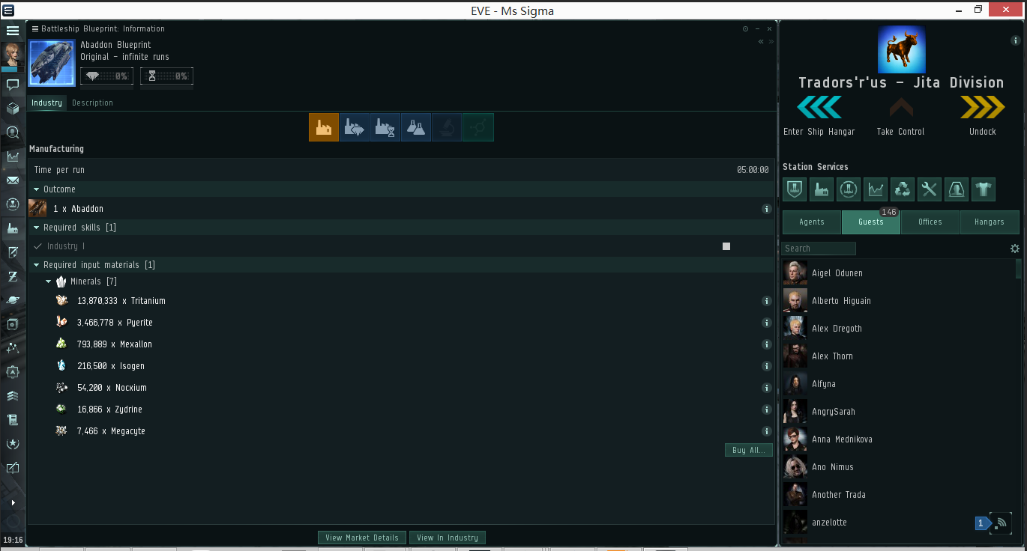Open the People and Places search icon

pos(13,133)
